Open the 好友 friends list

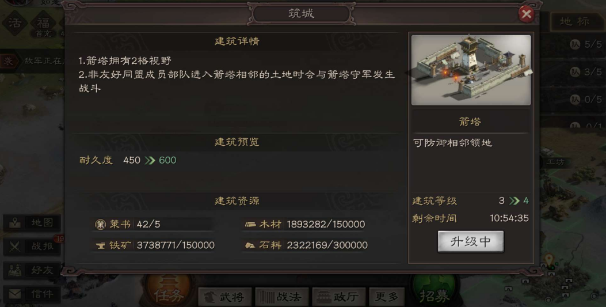click(x=32, y=270)
